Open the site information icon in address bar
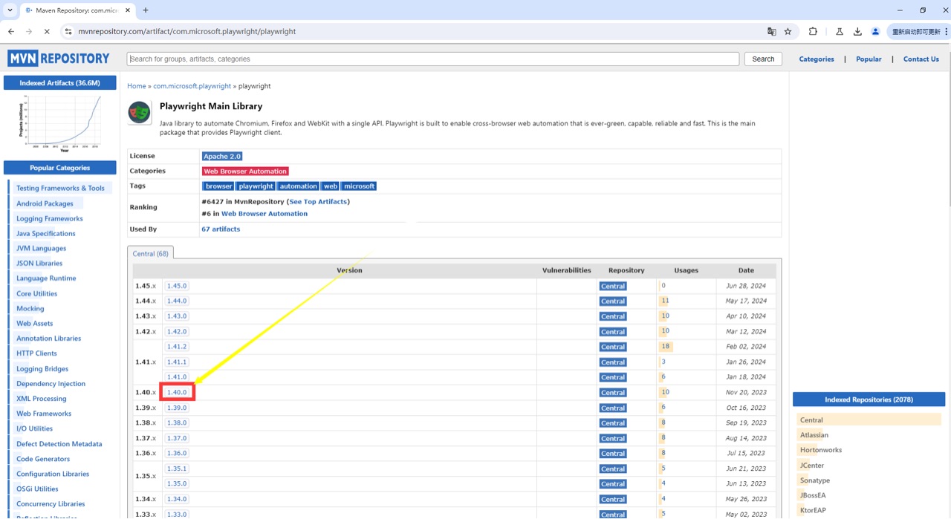Image resolution: width=951 pixels, height=519 pixels. [x=68, y=31]
